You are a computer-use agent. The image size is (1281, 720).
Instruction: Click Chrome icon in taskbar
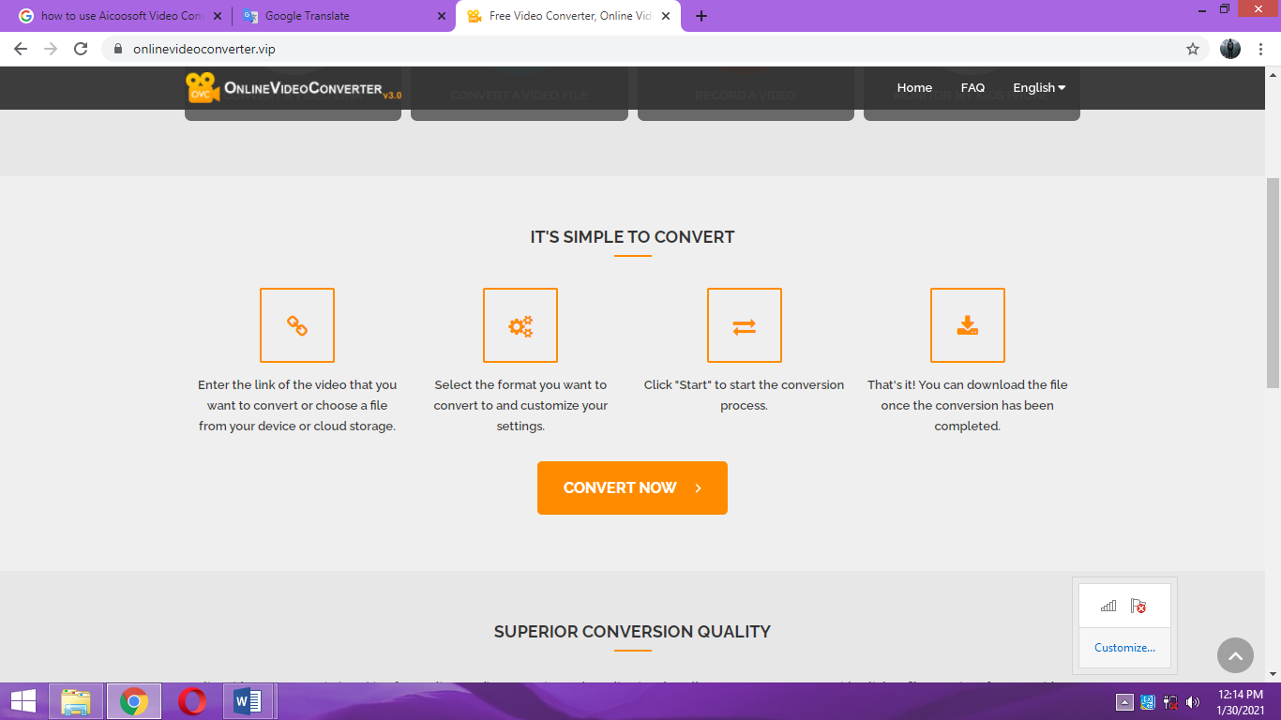(x=134, y=701)
